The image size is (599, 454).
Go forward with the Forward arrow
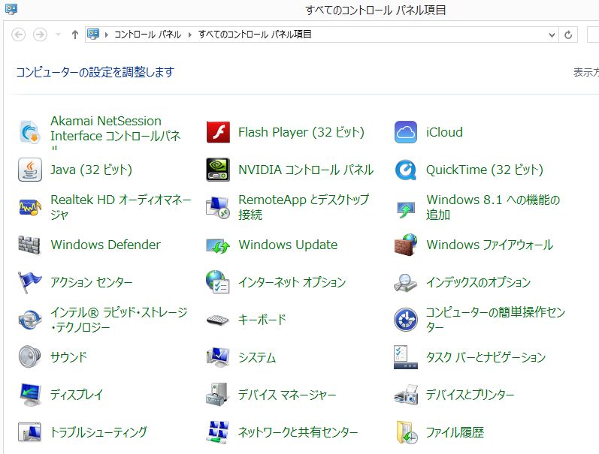coord(40,35)
